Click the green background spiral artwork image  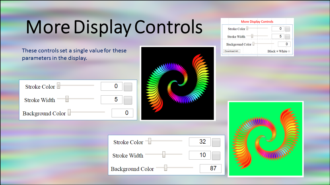(266, 139)
